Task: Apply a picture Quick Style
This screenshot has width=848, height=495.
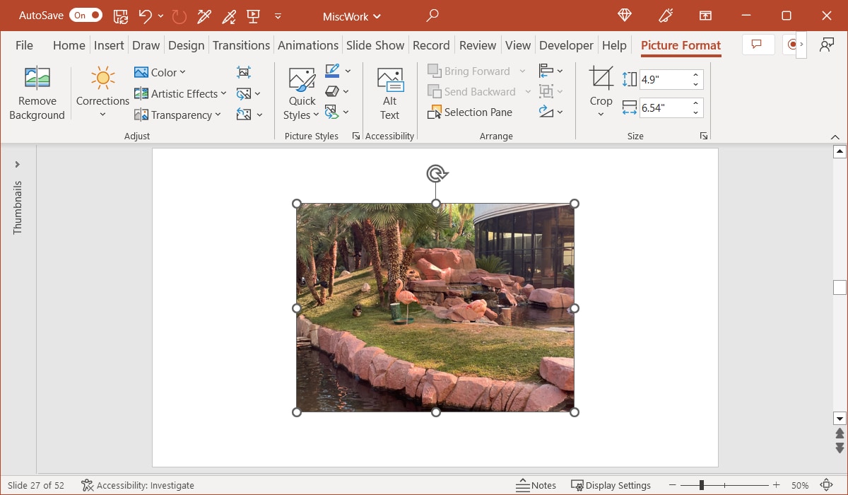Action: coord(301,90)
